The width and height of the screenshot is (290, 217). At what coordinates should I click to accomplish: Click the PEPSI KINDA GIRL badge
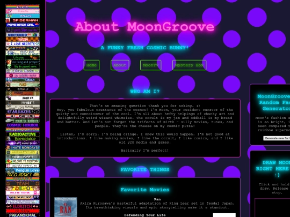pyautogui.click(x=23, y=25)
